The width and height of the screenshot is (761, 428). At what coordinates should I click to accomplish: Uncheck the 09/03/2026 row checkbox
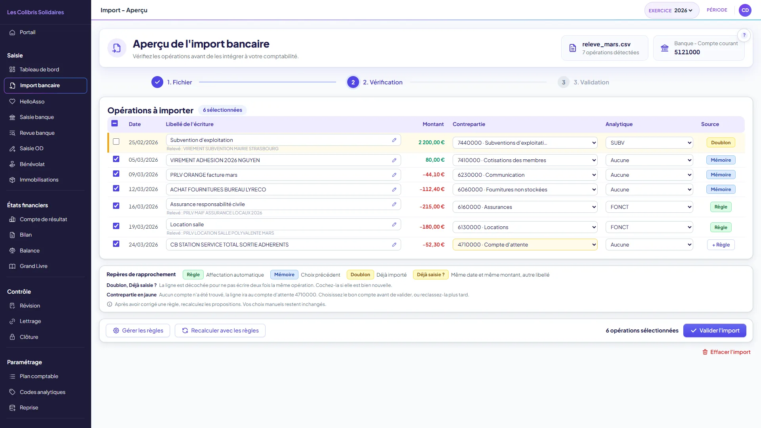pyautogui.click(x=116, y=174)
